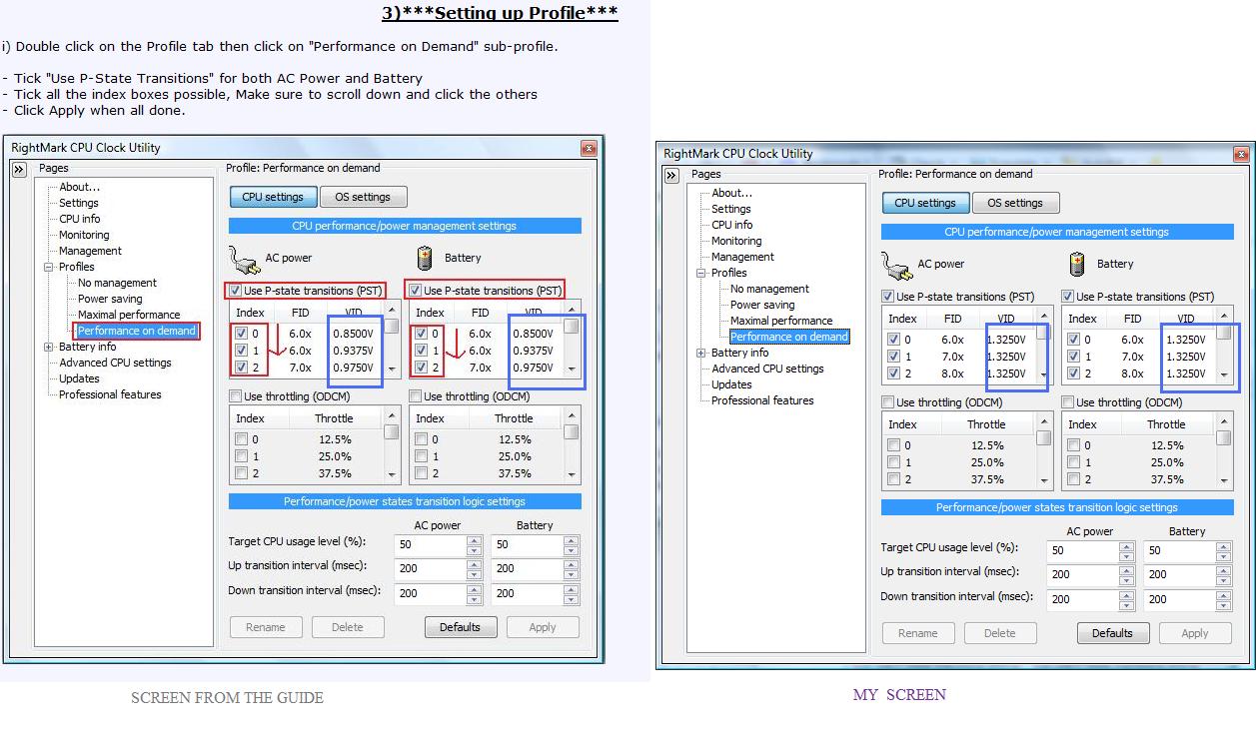The image size is (1256, 756).
Task: Click Apply button in guide window
Action: 543,627
